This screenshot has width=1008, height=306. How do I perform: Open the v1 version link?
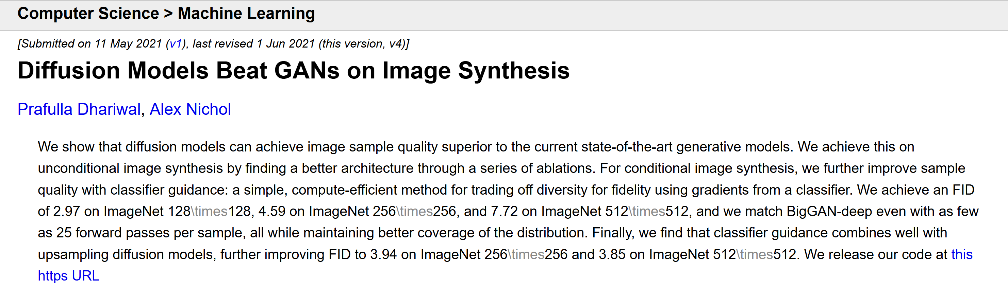coord(176,44)
